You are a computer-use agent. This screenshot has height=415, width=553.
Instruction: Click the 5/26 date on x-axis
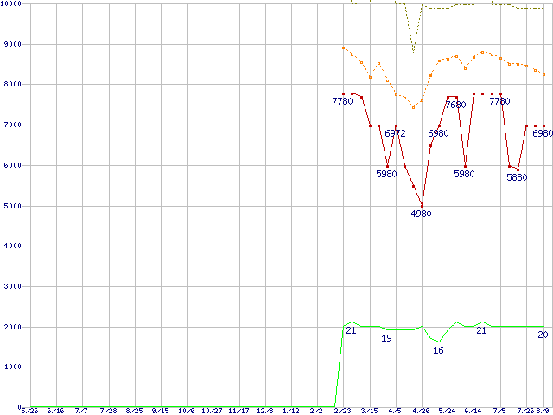29,411
